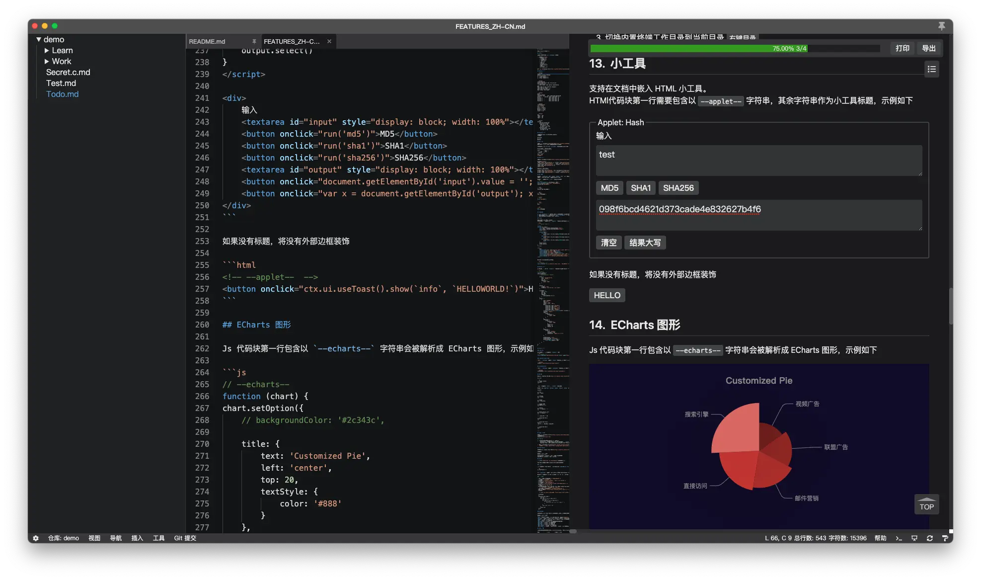Click the hash output textarea
The width and height of the screenshot is (981, 580).
tap(758, 215)
